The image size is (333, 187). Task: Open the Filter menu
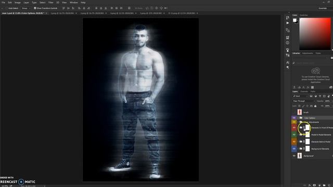click(51, 3)
